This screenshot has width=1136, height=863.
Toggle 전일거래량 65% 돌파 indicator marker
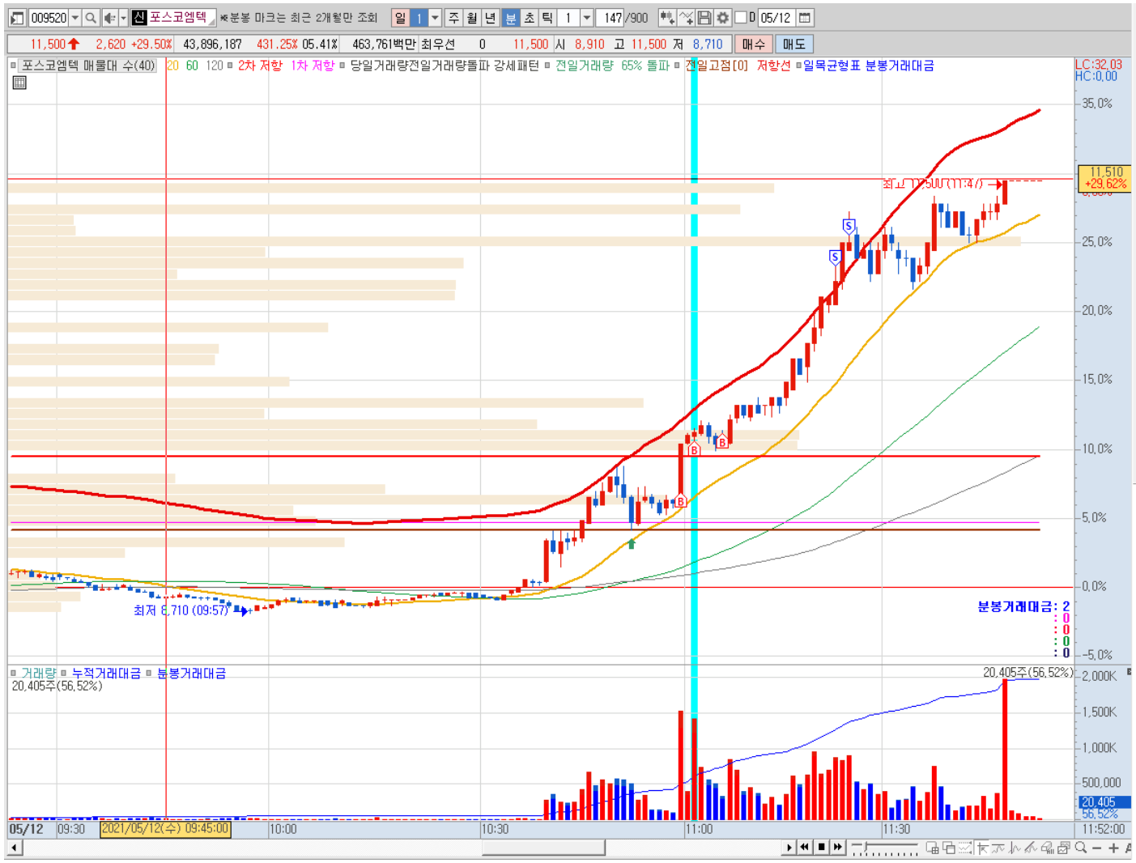(547, 66)
